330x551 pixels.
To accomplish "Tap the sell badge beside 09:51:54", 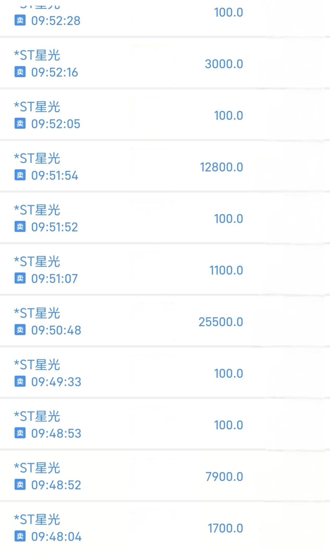I will [x=20, y=175].
